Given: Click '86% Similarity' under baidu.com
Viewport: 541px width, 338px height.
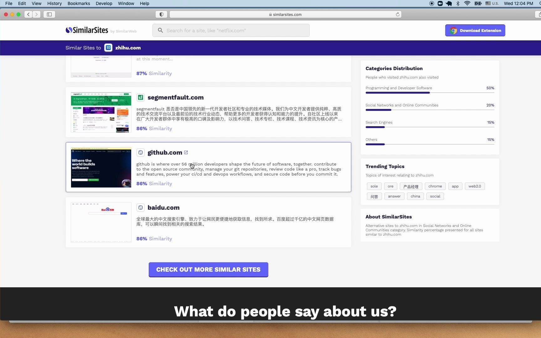Looking at the screenshot, I should pyautogui.click(x=154, y=238).
